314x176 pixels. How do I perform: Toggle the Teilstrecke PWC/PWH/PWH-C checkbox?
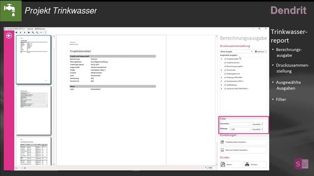pos(225,88)
